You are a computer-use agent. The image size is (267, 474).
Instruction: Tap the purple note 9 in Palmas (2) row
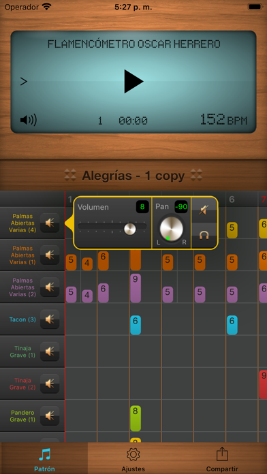click(136, 288)
